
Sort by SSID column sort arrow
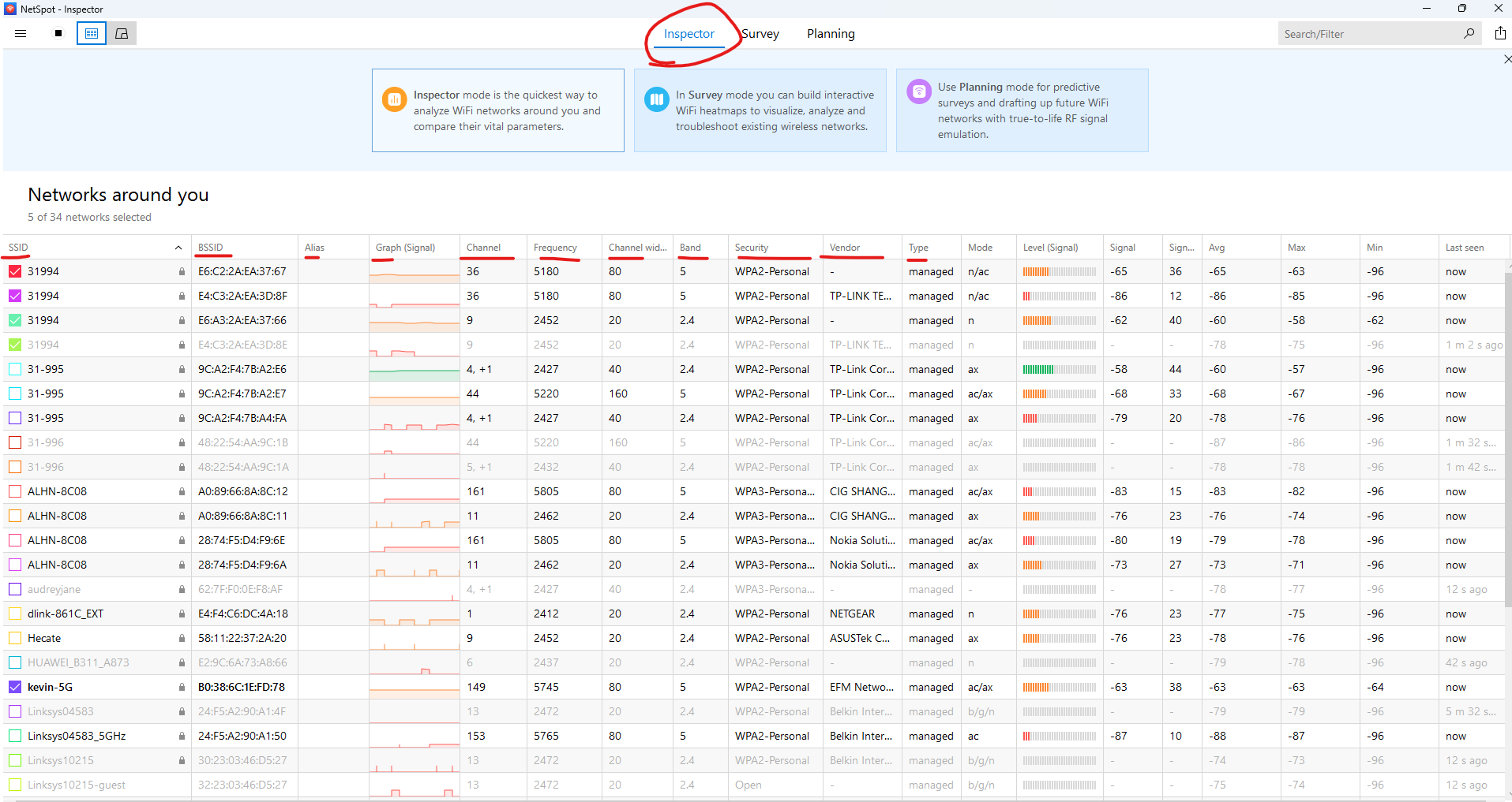(x=178, y=248)
